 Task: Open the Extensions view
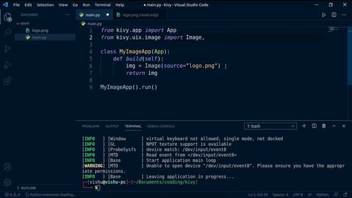pyautogui.click(x=7, y=81)
